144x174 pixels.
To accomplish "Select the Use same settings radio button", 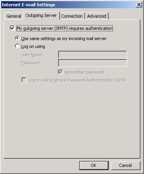I will [17, 38].
